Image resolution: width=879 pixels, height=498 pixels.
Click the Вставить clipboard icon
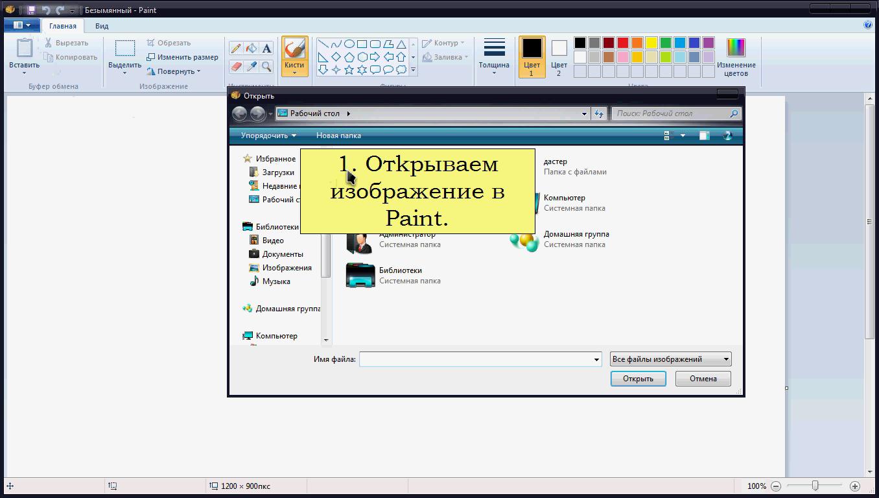24,48
